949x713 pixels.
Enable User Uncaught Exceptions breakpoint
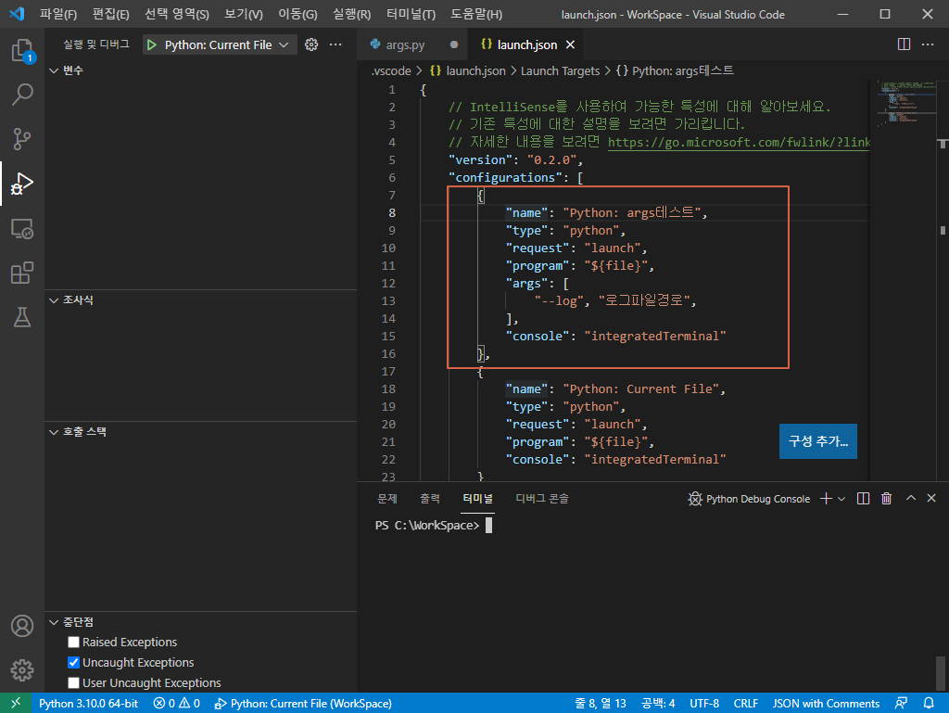[74, 682]
